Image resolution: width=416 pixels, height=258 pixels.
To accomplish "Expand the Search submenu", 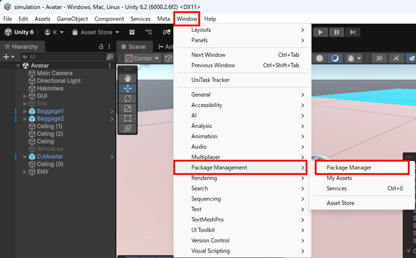I will click(x=242, y=188).
